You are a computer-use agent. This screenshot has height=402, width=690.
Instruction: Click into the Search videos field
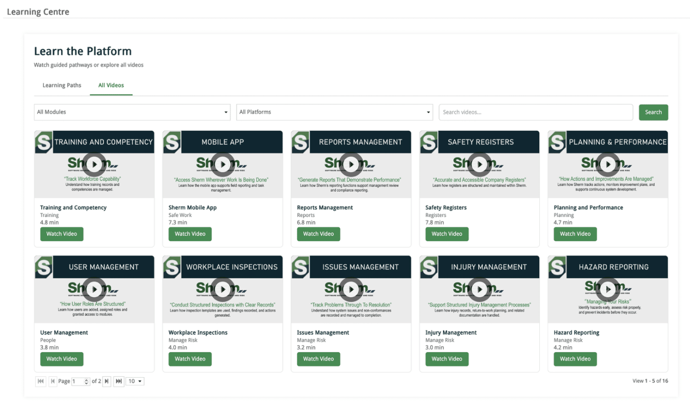535,112
